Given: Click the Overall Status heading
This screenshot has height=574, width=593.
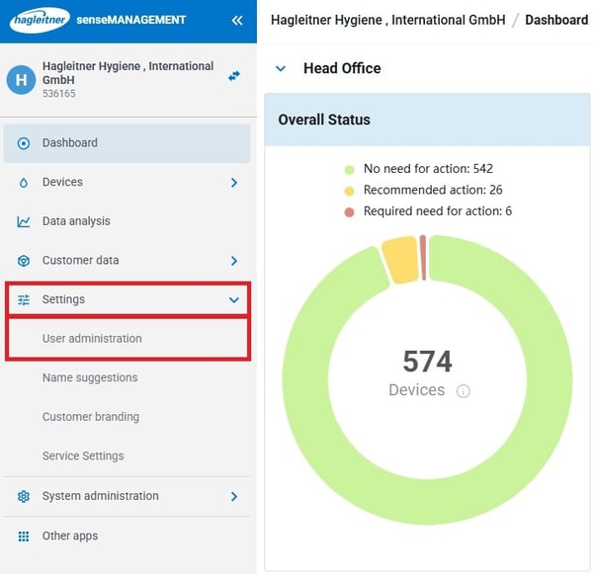Looking at the screenshot, I should [324, 120].
